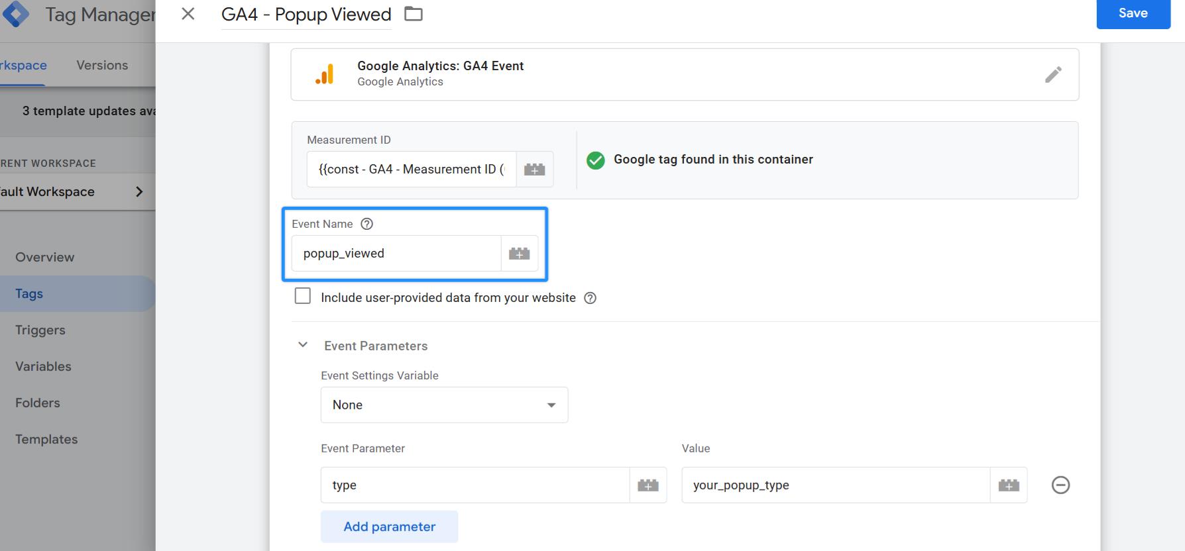Screen dimensions: 1185x551
Task: Insert variable for Event Name field
Action: pyautogui.click(x=520, y=254)
